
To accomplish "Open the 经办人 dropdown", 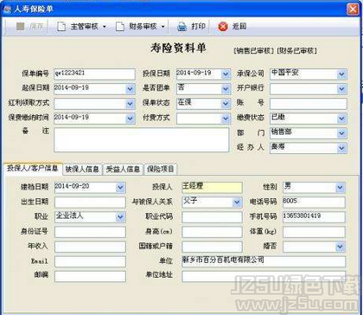I will pyautogui.click(x=341, y=148).
